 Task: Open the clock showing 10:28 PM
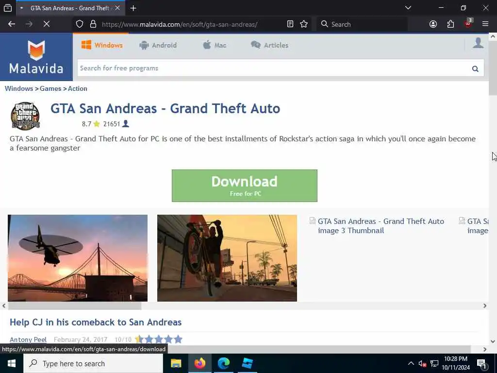(456, 363)
